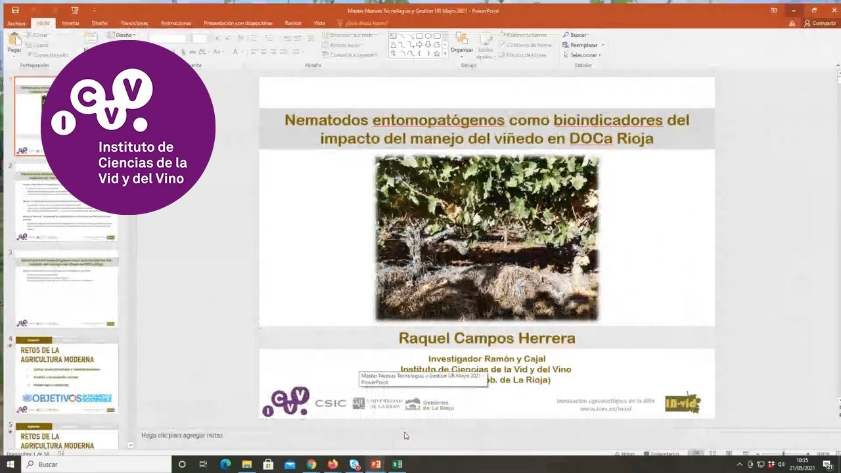The image size is (841, 473).
Task: Click 'Investigador Ramón y Cajal' text
Action: pyautogui.click(x=487, y=359)
